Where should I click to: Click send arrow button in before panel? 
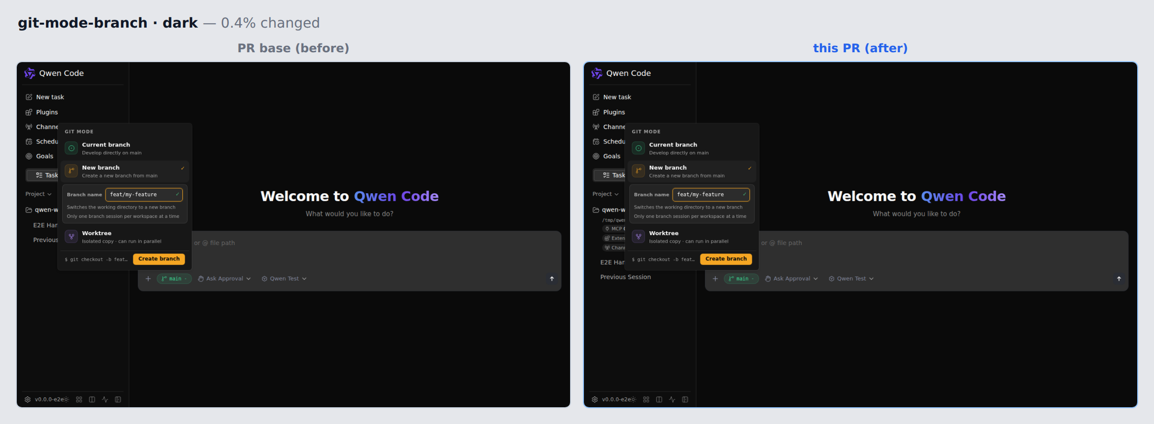tap(552, 279)
